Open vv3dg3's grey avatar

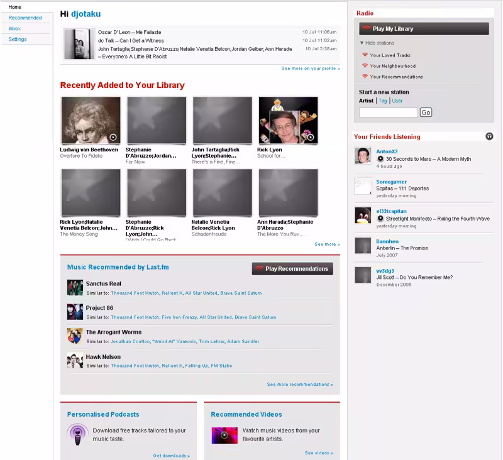pyautogui.click(x=363, y=275)
